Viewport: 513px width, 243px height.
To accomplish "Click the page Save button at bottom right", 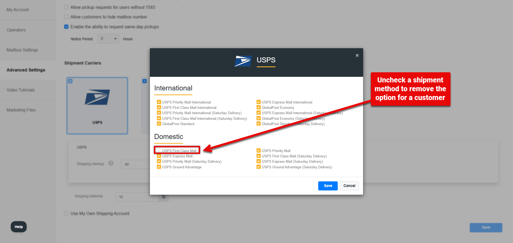I will point(486,228).
